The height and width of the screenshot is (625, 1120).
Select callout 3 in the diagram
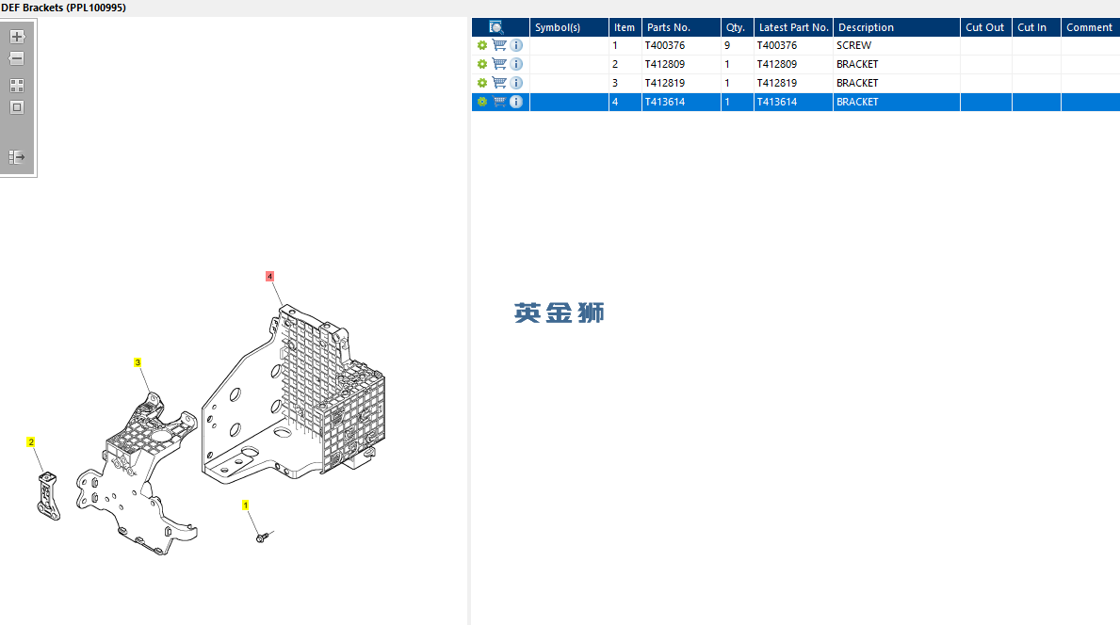point(138,362)
